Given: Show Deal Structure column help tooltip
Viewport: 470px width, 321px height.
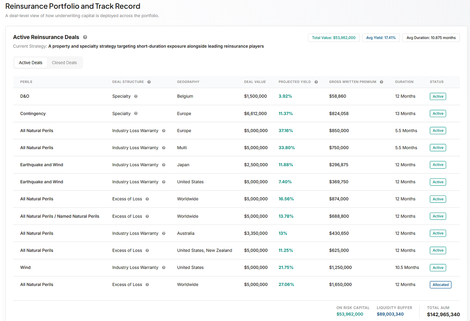Looking at the screenshot, I should [x=149, y=82].
